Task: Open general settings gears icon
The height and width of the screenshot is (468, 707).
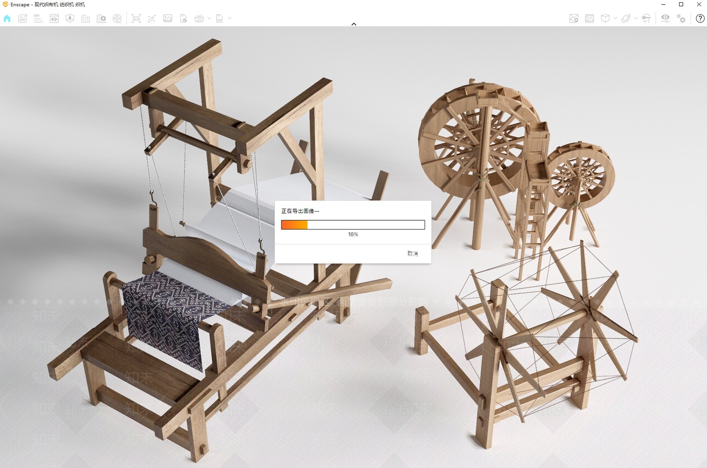Action: click(681, 19)
